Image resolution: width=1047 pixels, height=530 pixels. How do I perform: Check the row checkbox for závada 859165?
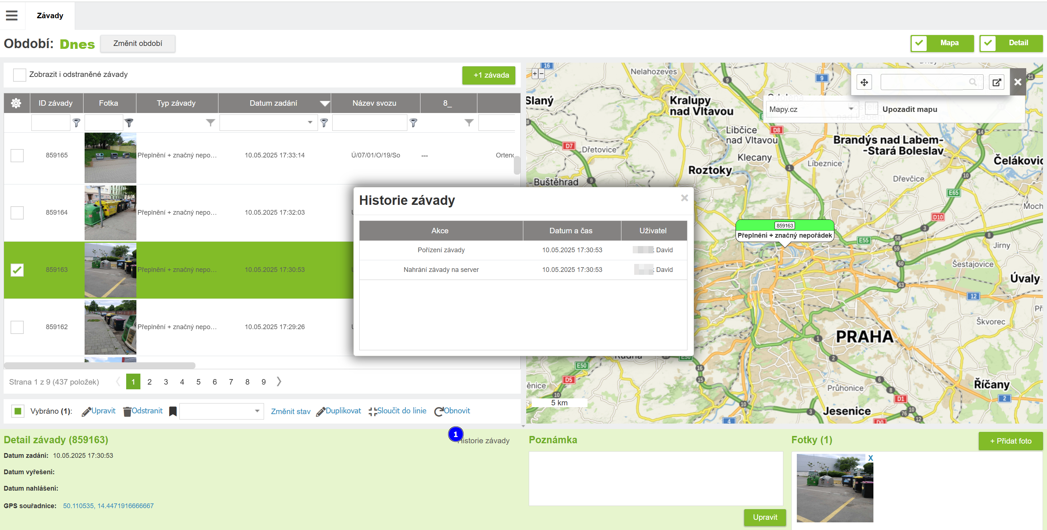coord(17,156)
